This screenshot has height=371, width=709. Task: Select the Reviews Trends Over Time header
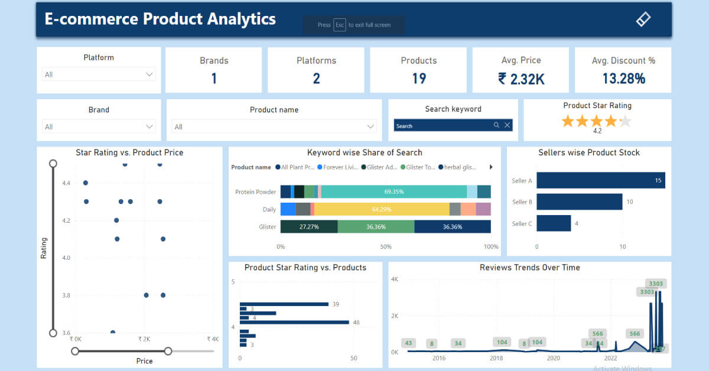tap(529, 268)
